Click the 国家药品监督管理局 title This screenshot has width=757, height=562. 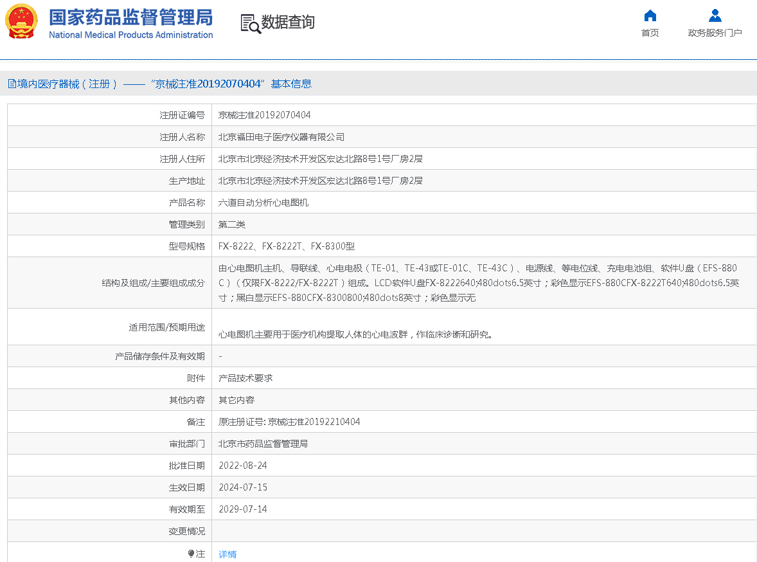click(131, 17)
